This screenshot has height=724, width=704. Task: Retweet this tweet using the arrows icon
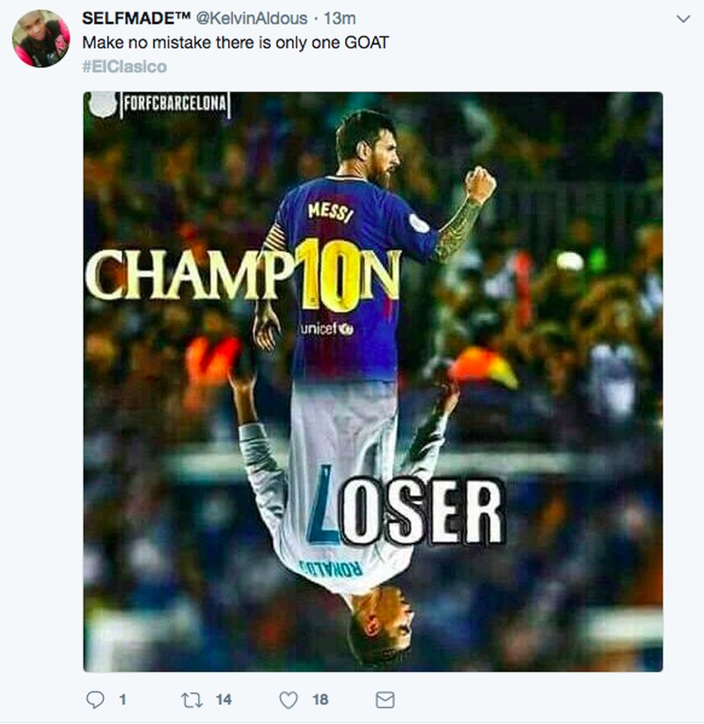[192, 699]
